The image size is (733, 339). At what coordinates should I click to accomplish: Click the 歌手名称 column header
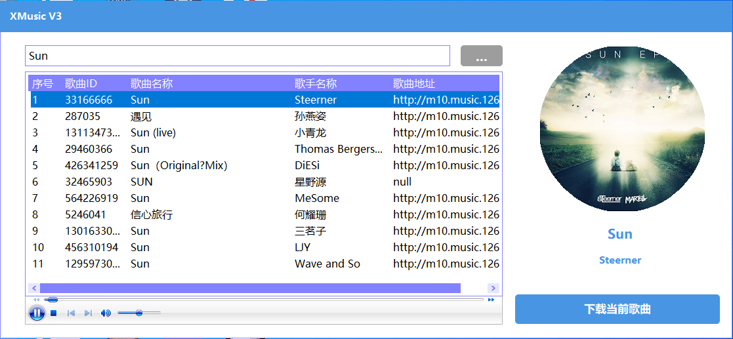point(316,83)
